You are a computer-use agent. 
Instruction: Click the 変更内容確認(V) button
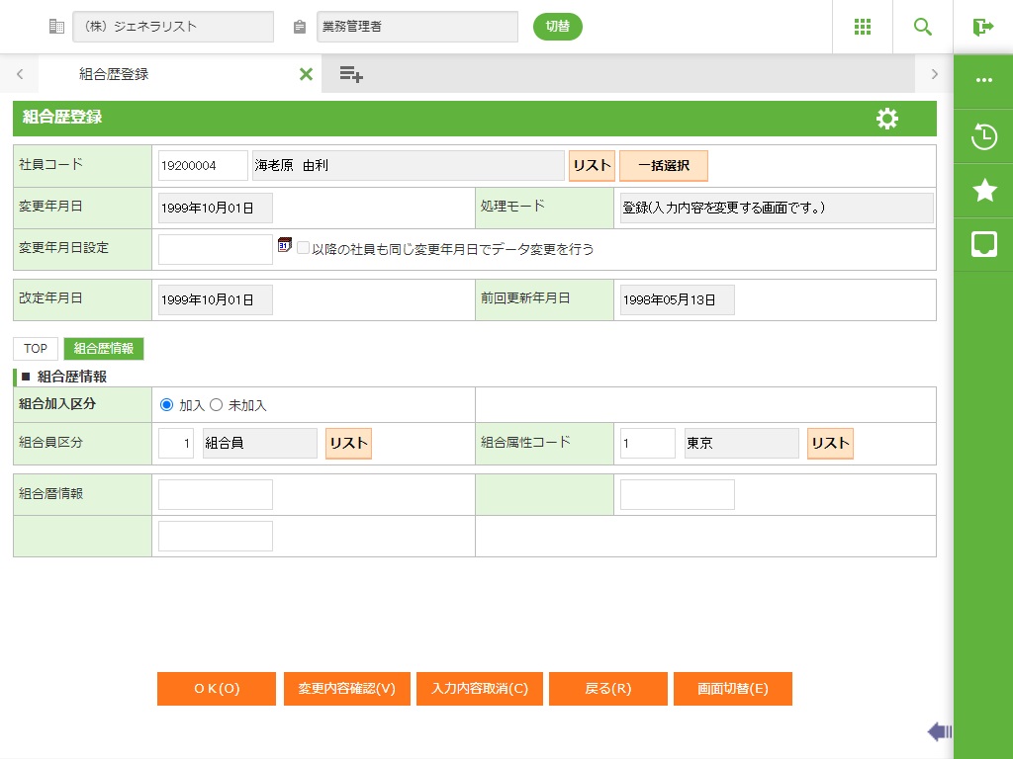[x=346, y=689]
